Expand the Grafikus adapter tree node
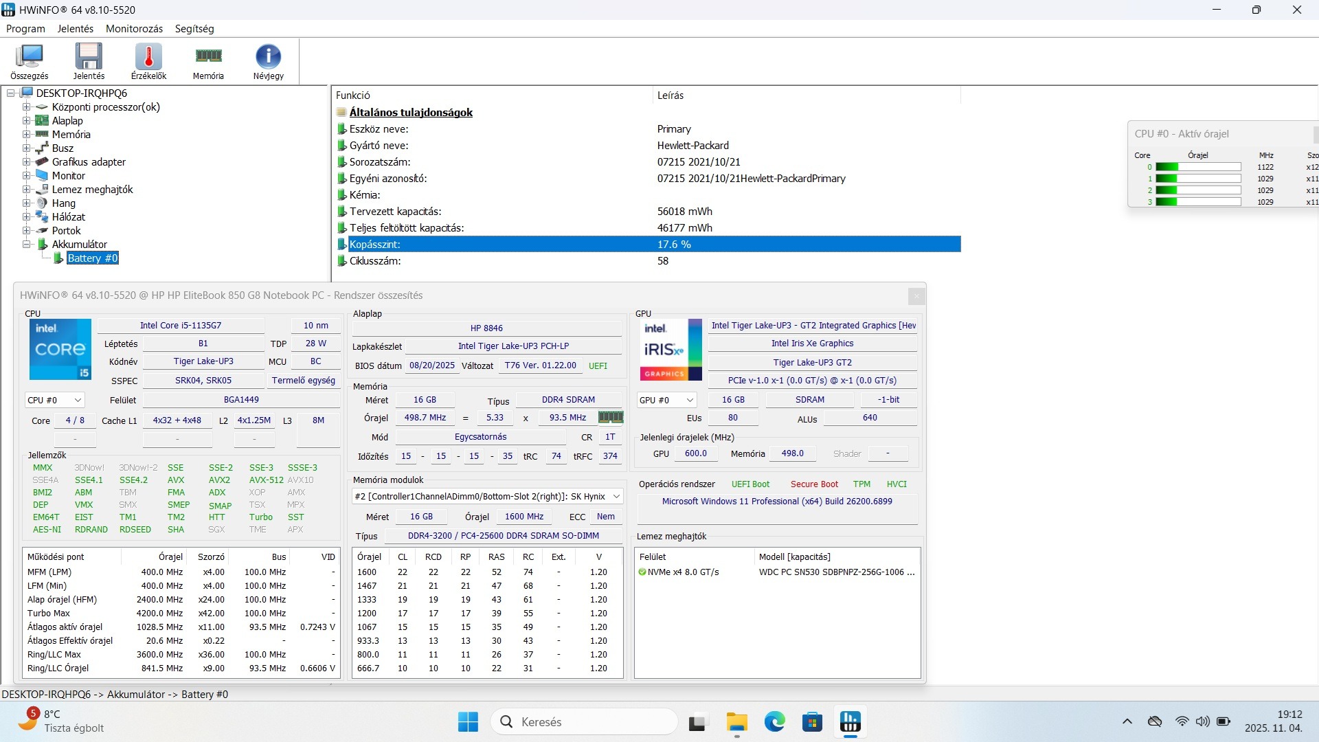This screenshot has height=742, width=1319. click(x=26, y=162)
